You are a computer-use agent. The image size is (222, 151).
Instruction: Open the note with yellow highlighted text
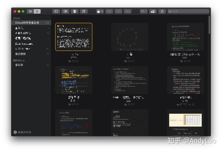point(74,80)
